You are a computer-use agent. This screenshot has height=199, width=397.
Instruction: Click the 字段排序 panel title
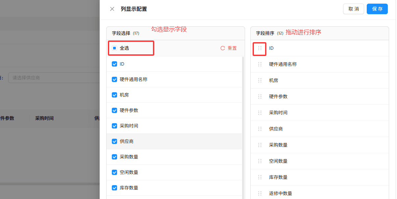tap(265, 33)
